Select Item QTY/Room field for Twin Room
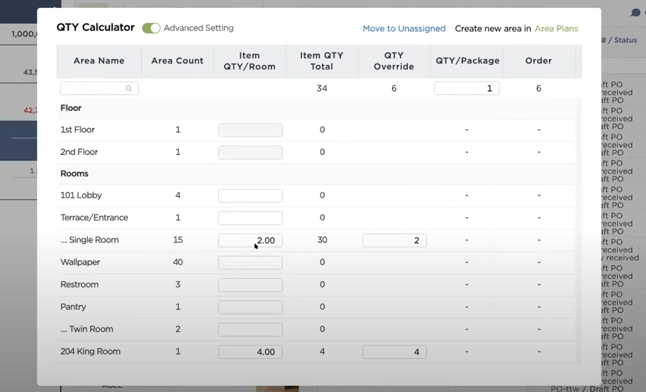646x392 pixels. 250,330
